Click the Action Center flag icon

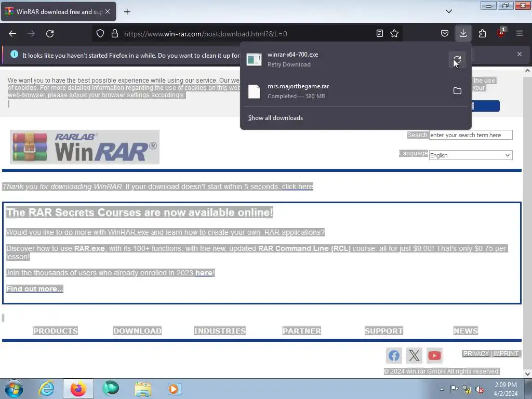point(454,389)
